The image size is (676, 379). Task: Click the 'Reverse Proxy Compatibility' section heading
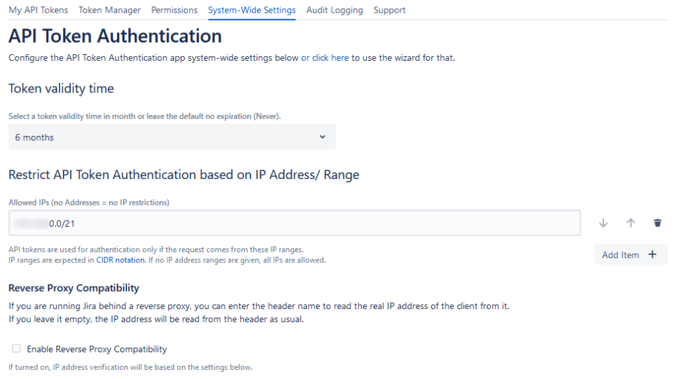click(x=73, y=288)
